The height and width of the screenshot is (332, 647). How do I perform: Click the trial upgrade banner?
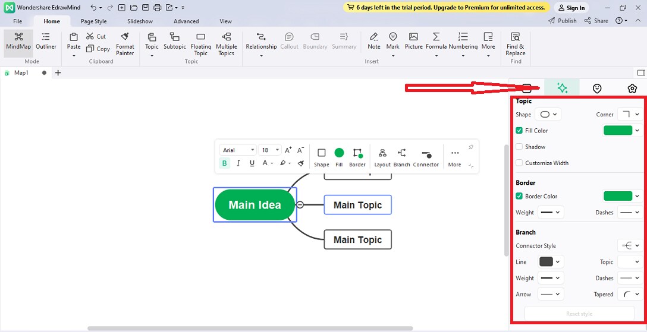447,7
